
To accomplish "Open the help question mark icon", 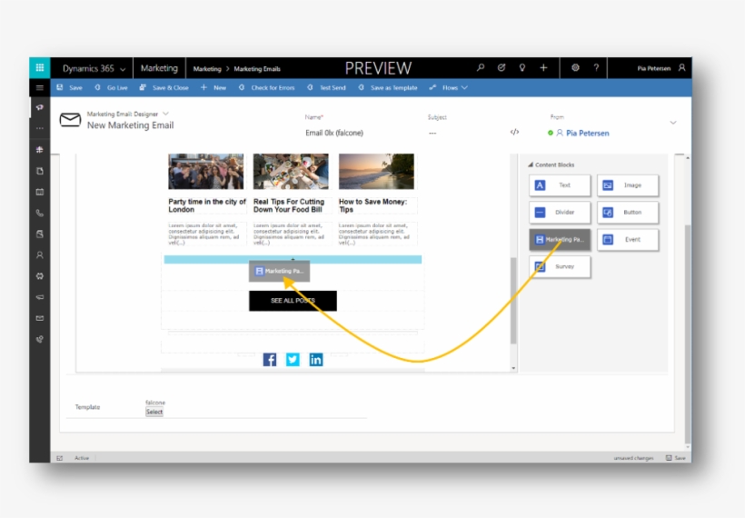I will (596, 68).
